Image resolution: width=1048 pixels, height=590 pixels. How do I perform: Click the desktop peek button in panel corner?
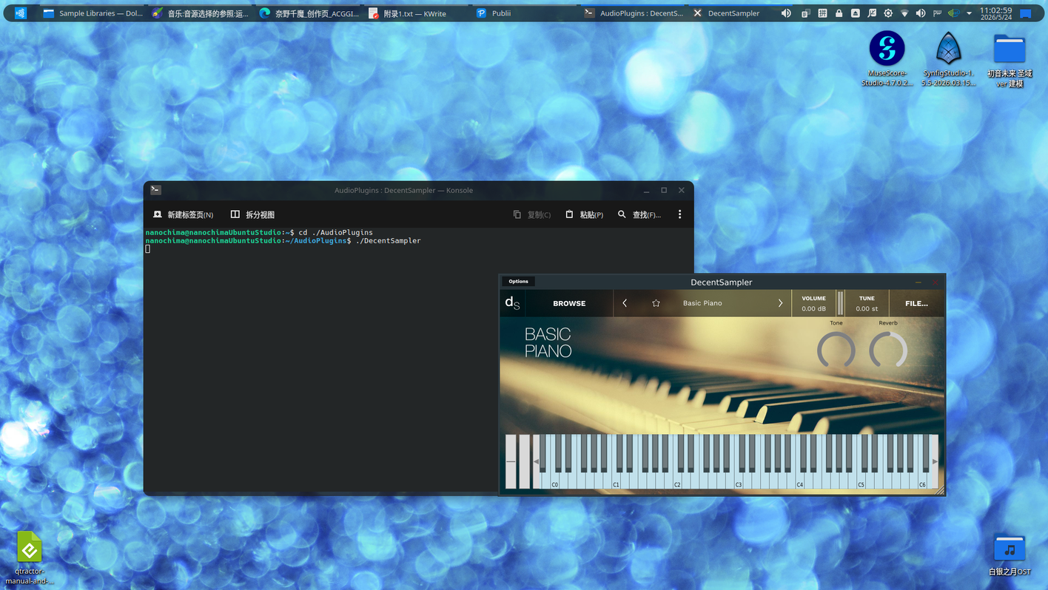click(1026, 13)
